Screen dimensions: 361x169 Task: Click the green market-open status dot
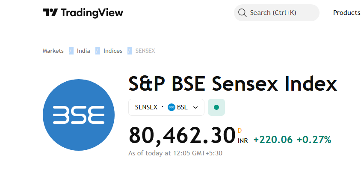(x=216, y=107)
